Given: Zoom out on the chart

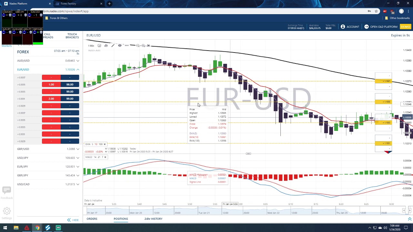Looking at the screenshot, I should tap(138, 45).
